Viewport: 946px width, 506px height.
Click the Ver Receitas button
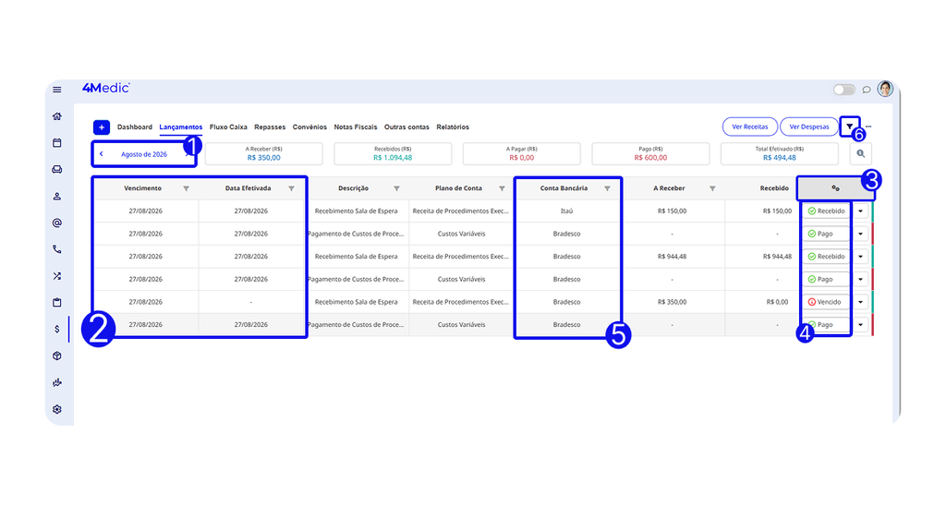750,126
